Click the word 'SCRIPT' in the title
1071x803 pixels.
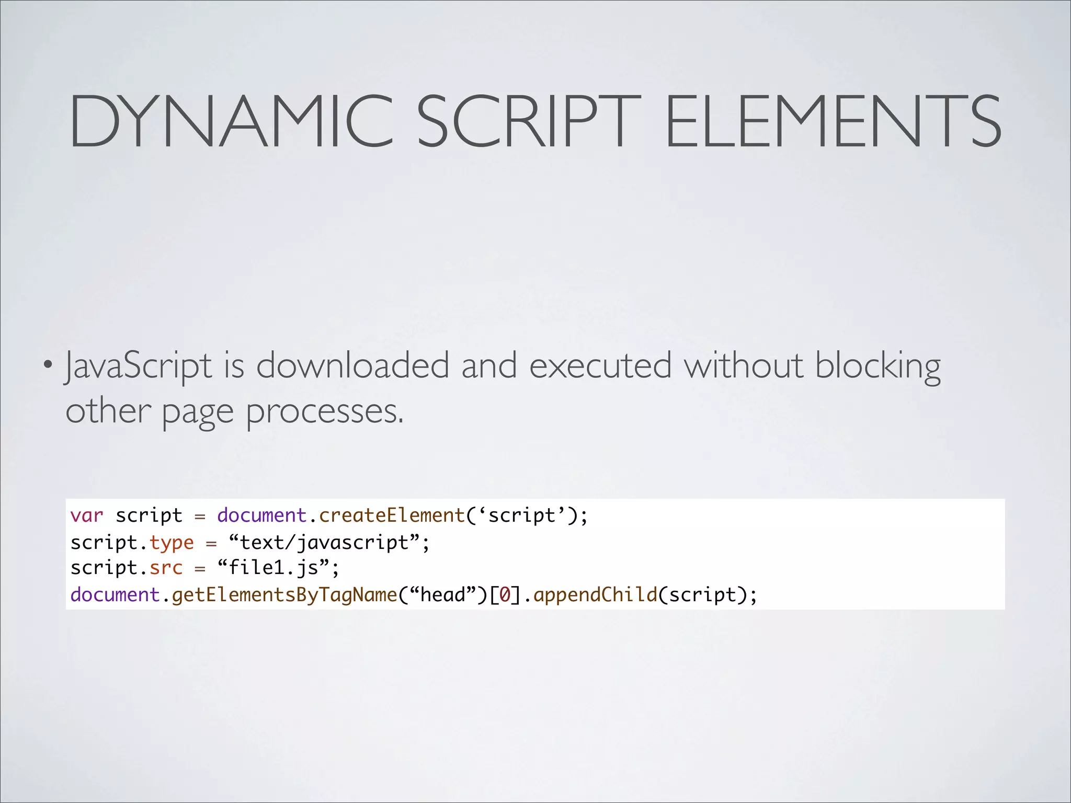click(528, 121)
